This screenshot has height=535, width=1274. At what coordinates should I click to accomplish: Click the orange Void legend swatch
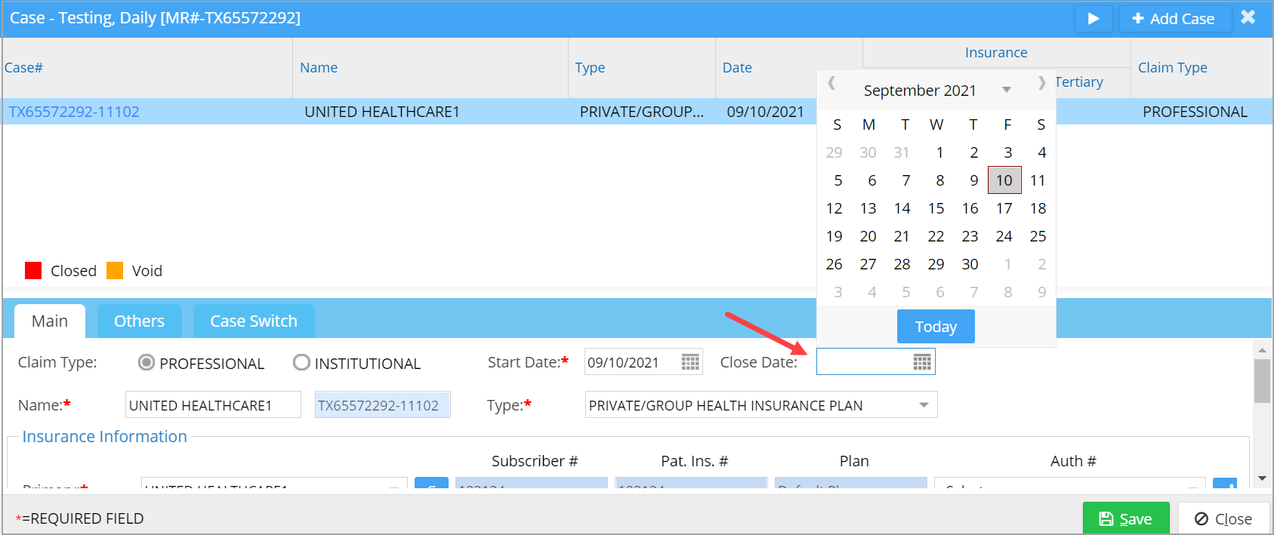(x=115, y=271)
